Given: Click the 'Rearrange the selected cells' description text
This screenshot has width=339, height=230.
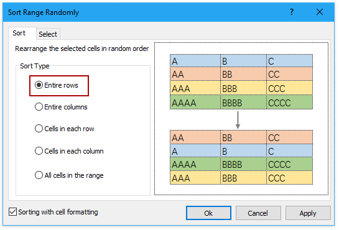Looking at the screenshot, I should tap(81, 48).
